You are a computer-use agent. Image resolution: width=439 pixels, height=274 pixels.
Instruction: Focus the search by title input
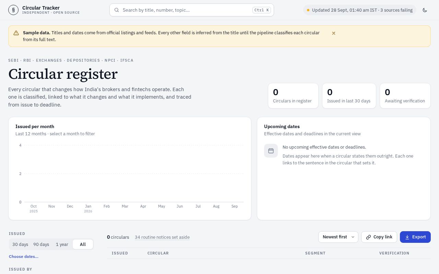[x=192, y=10]
